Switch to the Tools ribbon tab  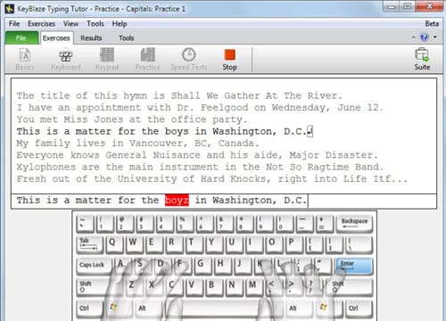point(127,38)
